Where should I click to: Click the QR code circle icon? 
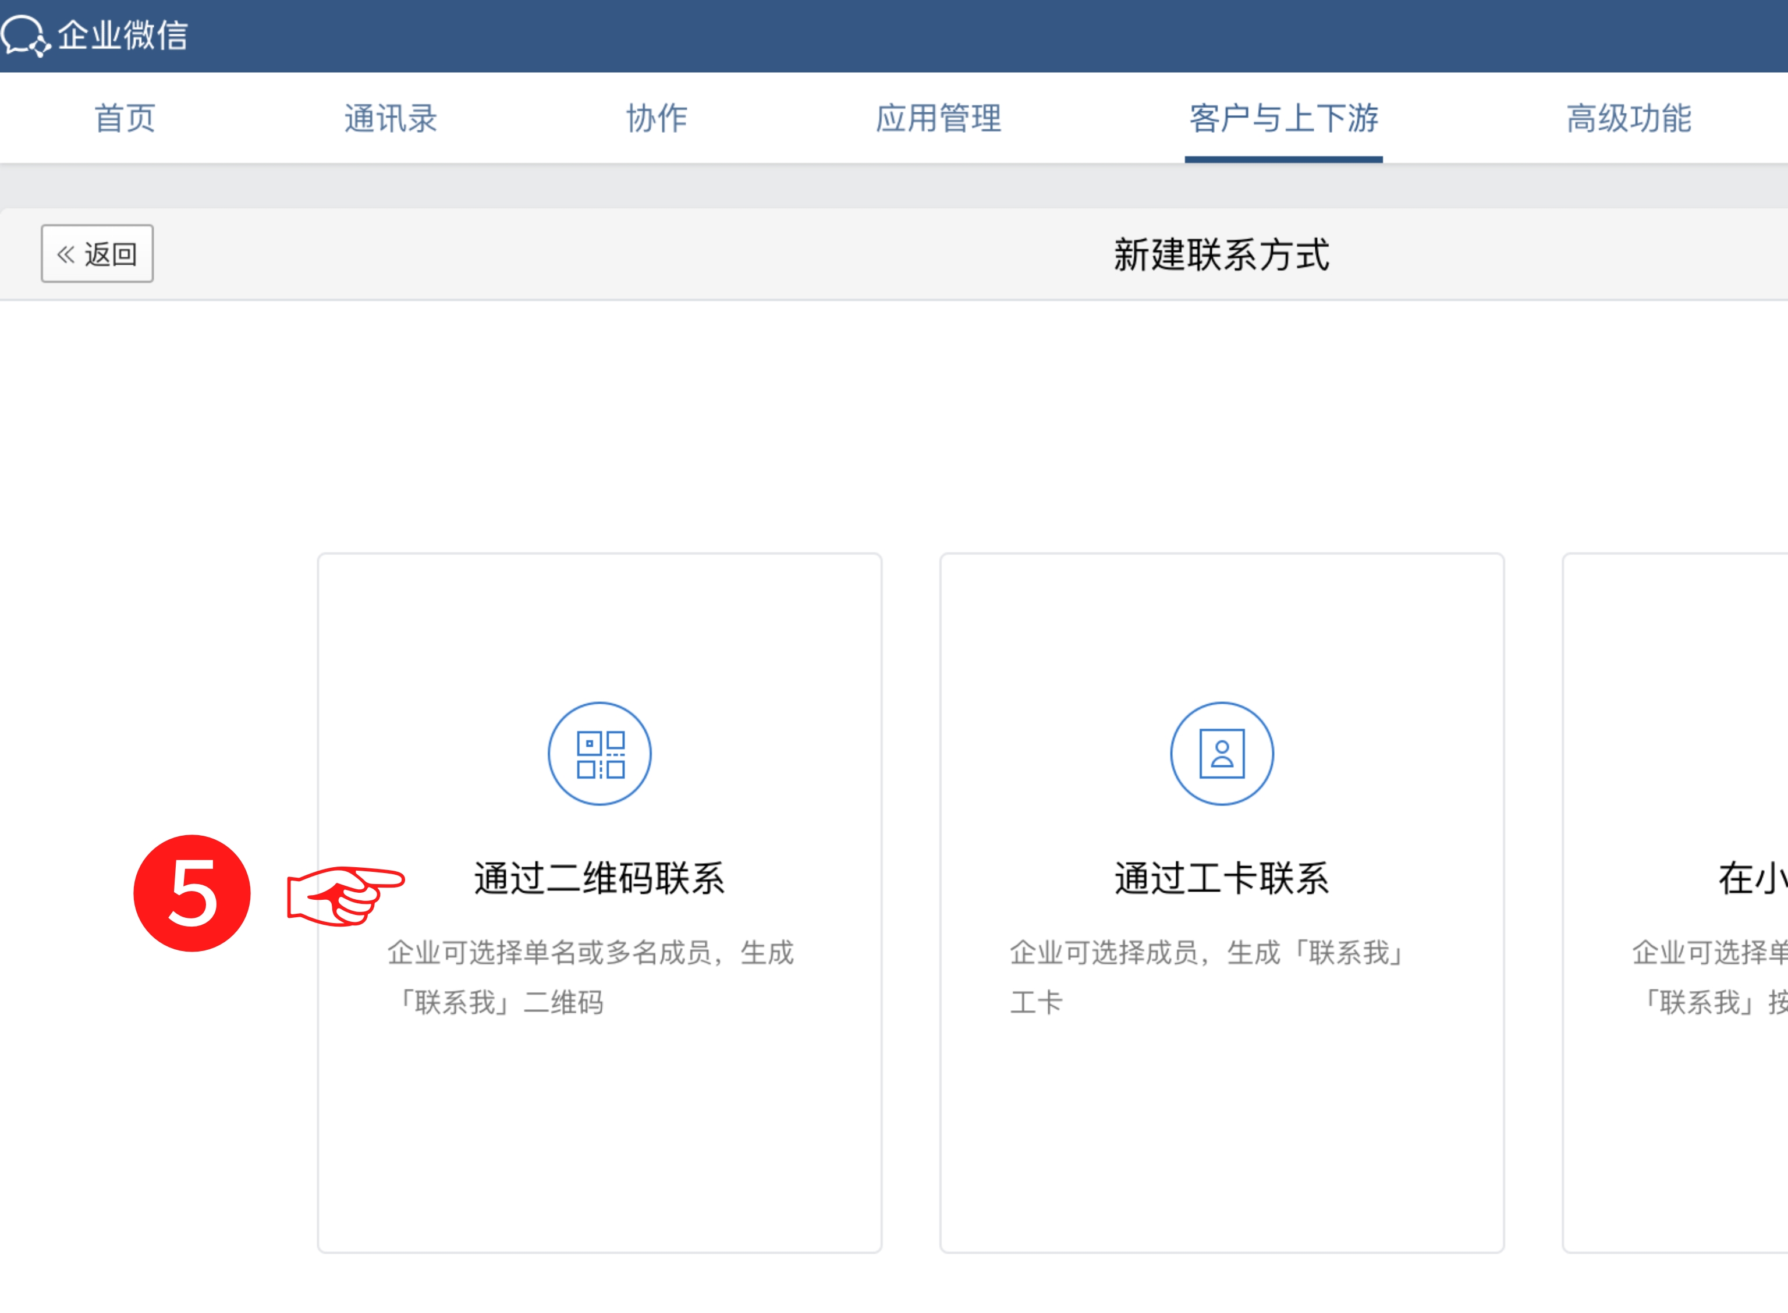(x=600, y=754)
